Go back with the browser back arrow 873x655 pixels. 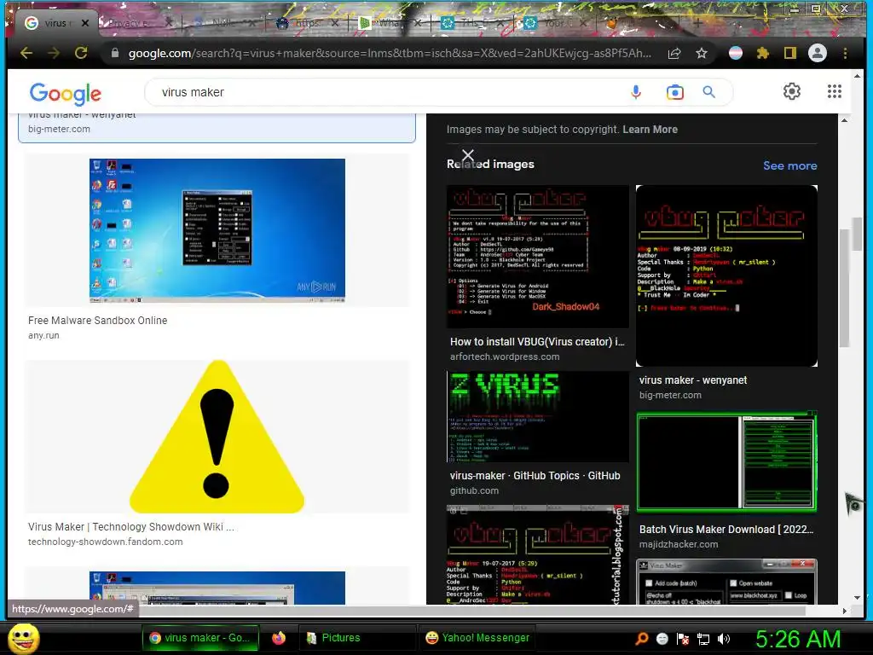[26, 53]
